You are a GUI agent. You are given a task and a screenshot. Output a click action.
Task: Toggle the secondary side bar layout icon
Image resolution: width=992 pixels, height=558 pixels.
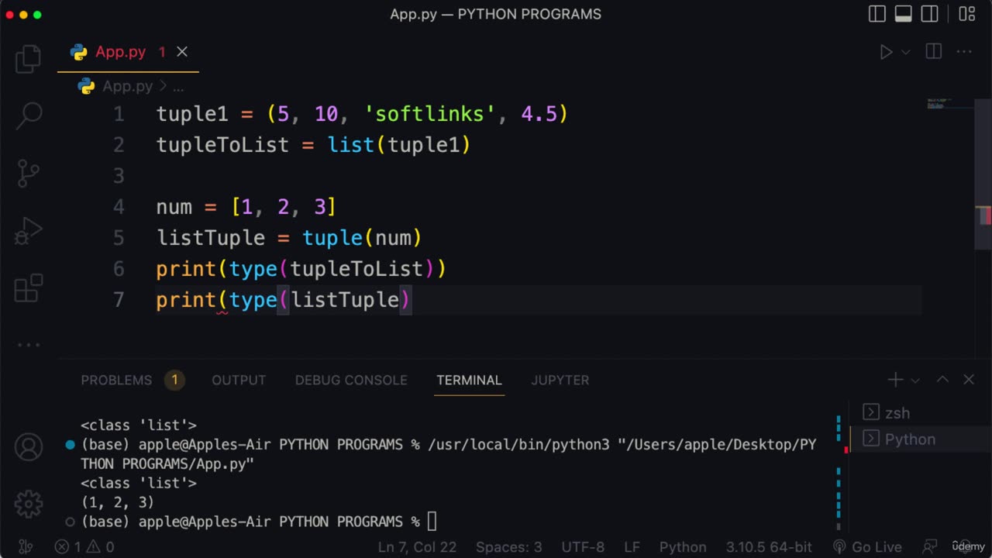pos(930,14)
